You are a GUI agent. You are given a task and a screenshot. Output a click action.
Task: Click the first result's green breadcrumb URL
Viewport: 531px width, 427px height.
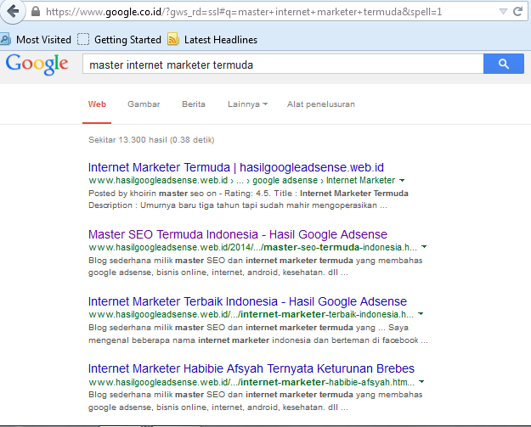click(242, 180)
